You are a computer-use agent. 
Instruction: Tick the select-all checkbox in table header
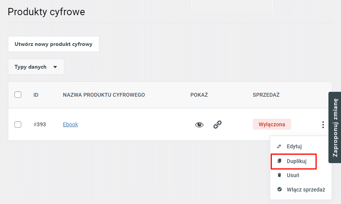pos(18,95)
